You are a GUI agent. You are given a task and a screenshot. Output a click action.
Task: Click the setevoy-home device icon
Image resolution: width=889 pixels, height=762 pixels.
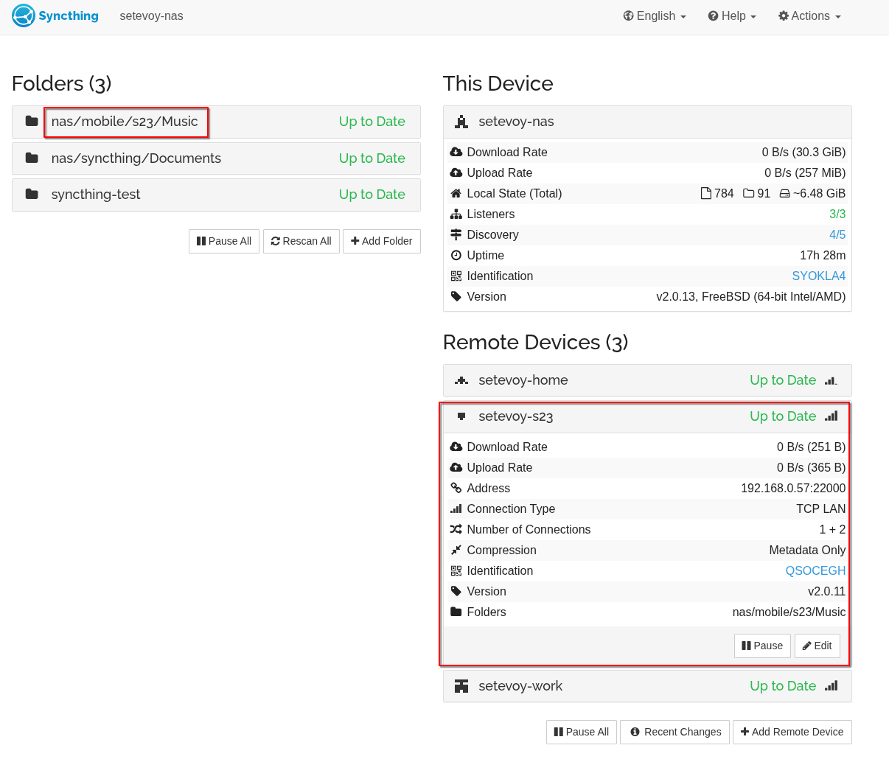coord(461,380)
